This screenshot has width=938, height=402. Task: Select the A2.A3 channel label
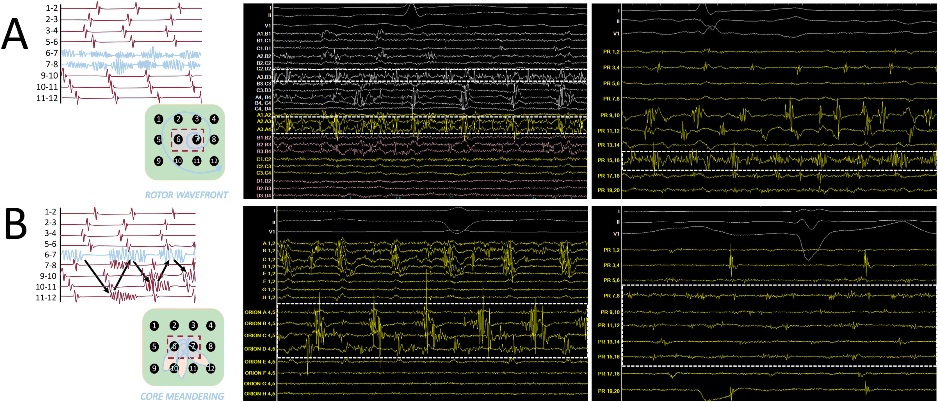(264, 121)
